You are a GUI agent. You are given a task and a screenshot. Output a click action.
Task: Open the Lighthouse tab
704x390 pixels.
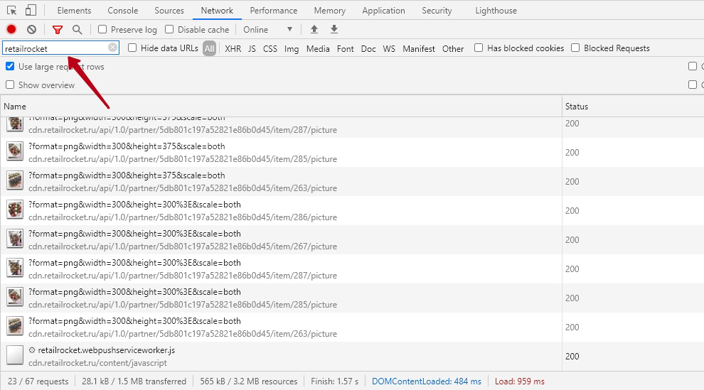tap(496, 11)
